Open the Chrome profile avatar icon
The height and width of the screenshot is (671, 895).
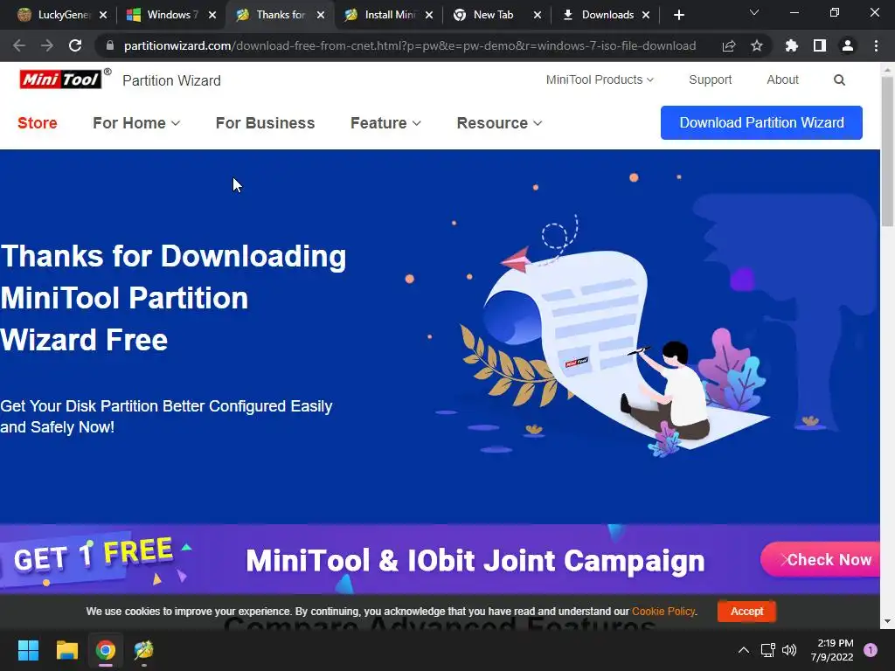pos(848,45)
